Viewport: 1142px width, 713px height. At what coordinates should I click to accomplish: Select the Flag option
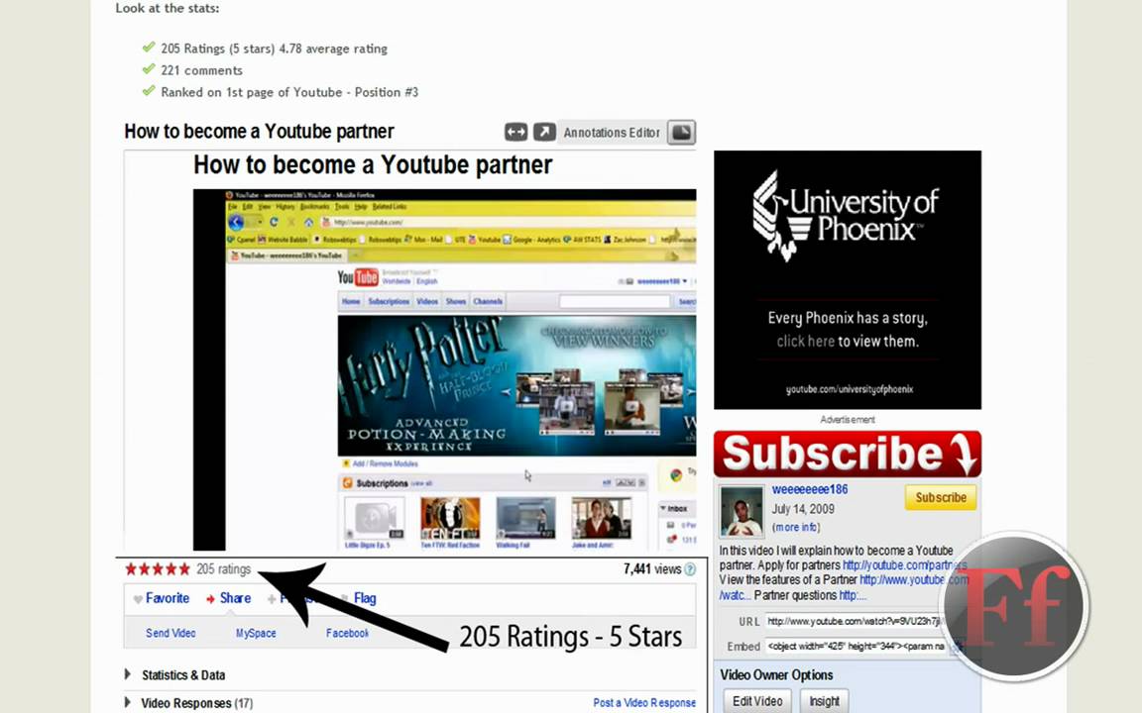click(365, 598)
